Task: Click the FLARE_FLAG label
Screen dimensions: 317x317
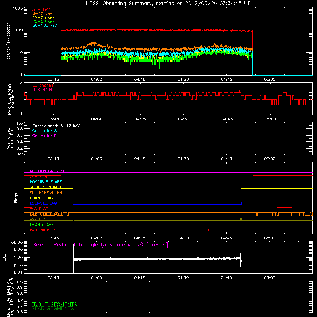Action: (x=41, y=198)
